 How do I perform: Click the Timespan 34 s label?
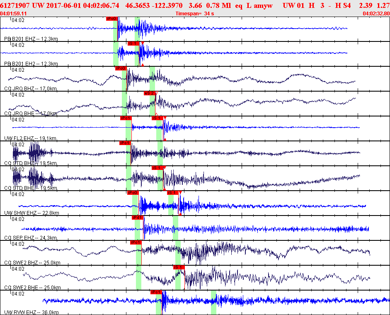click(x=195, y=13)
